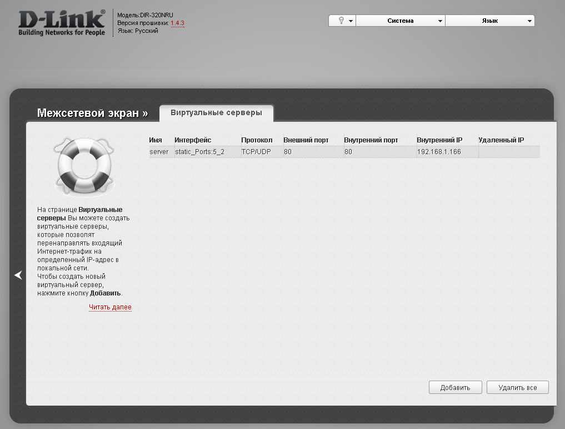565x429 pixels.
Task: Open the lightbulb hints dropdown
Action: (342, 21)
